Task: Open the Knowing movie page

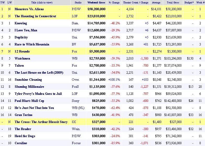Action: point(21,23)
